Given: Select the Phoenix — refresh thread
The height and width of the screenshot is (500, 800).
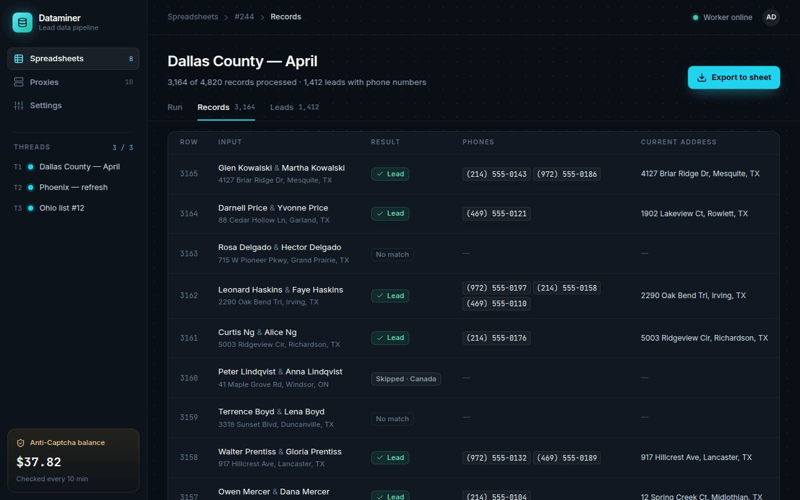Looking at the screenshot, I should point(73,187).
